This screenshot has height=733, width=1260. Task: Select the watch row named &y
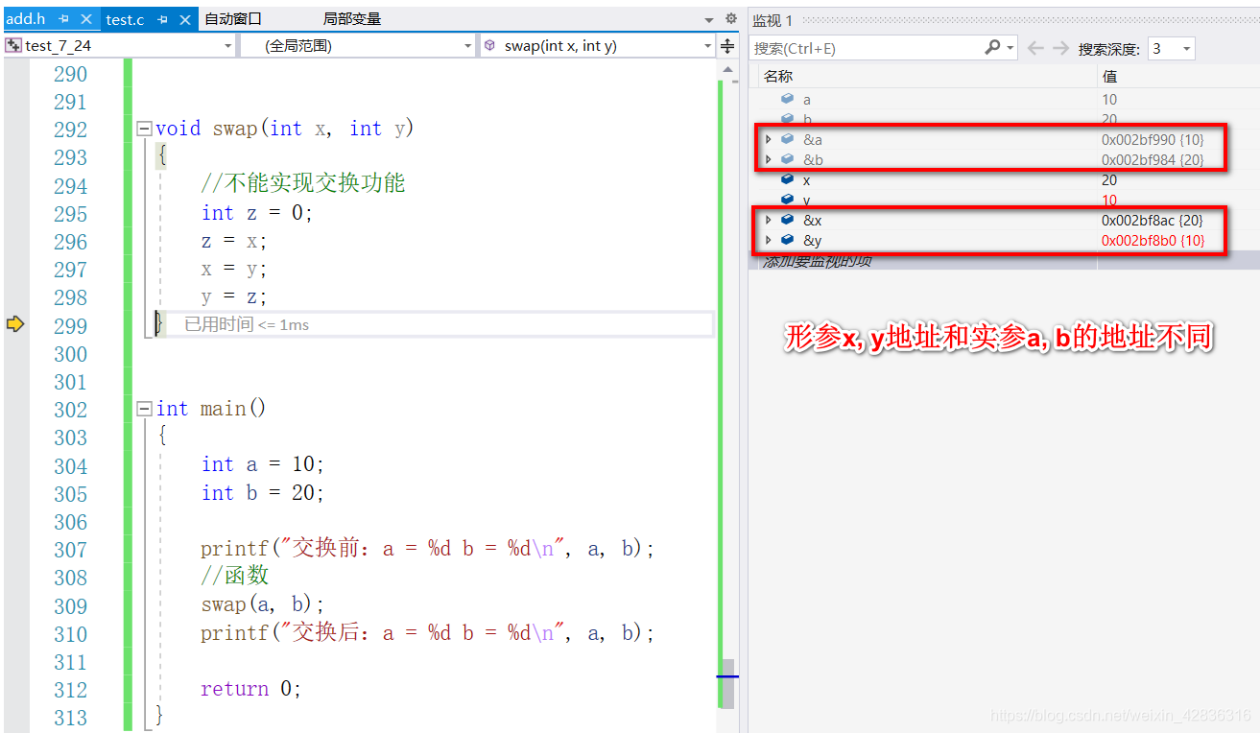coord(1004,241)
